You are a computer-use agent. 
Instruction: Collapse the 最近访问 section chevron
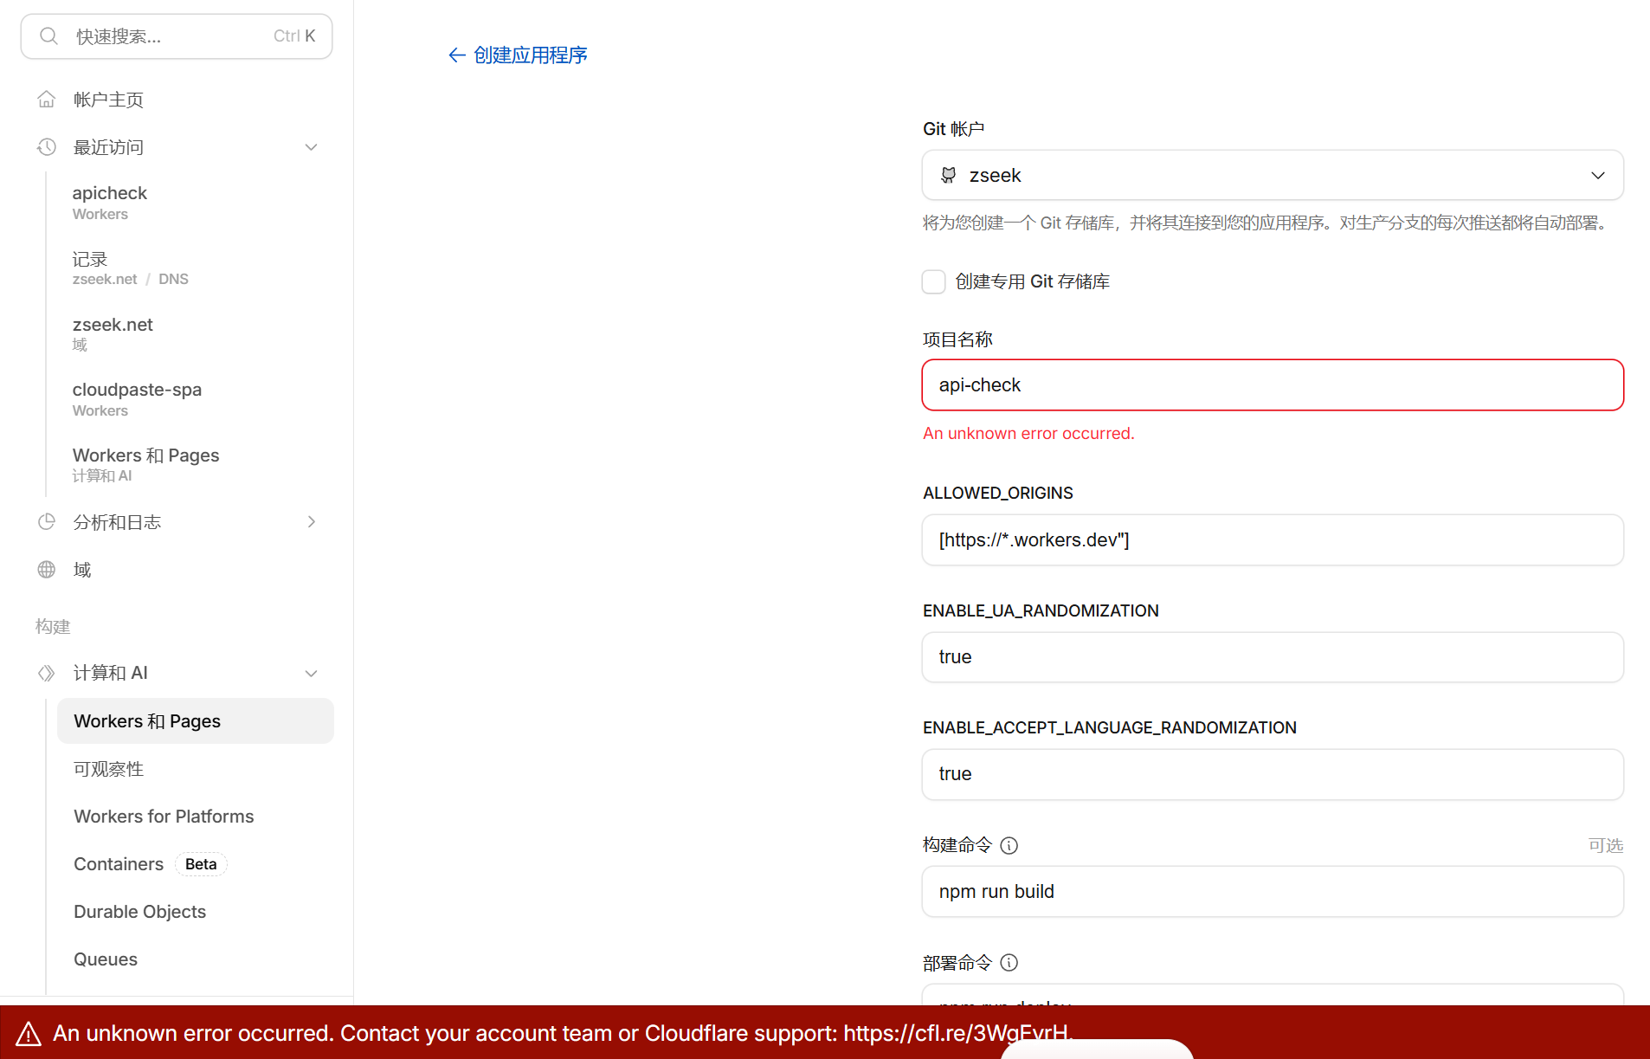coord(312,147)
